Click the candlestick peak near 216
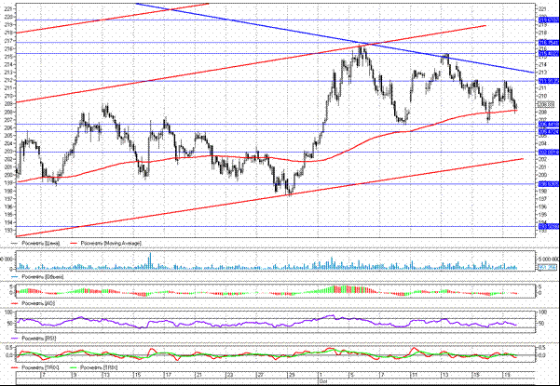The height and width of the screenshot is (386, 560). tap(360, 48)
